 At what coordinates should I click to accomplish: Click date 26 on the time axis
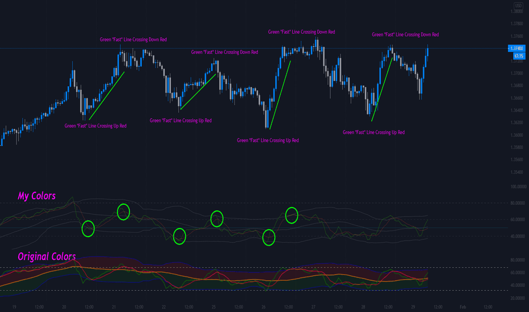click(263, 307)
